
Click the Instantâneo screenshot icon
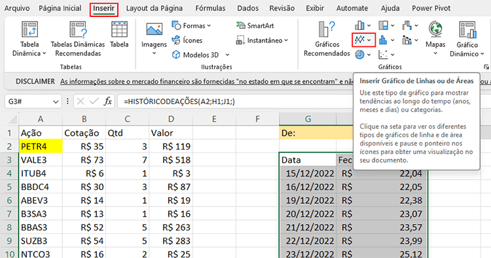[240, 40]
